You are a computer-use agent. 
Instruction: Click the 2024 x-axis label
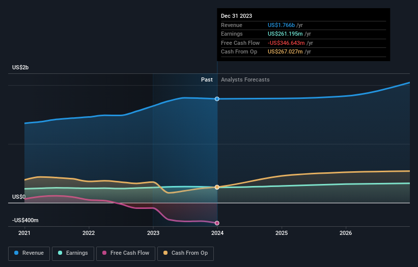point(217,233)
